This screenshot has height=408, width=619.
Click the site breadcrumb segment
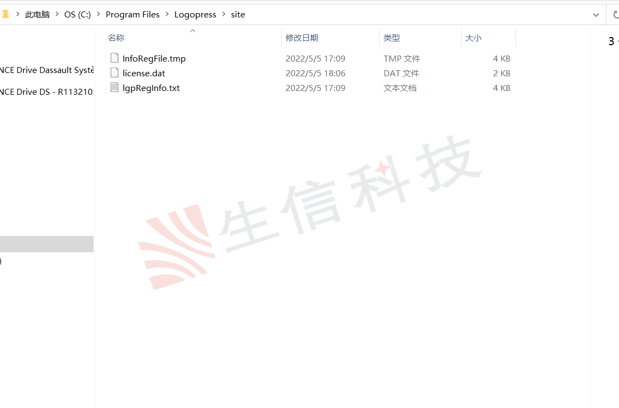coord(238,15)
